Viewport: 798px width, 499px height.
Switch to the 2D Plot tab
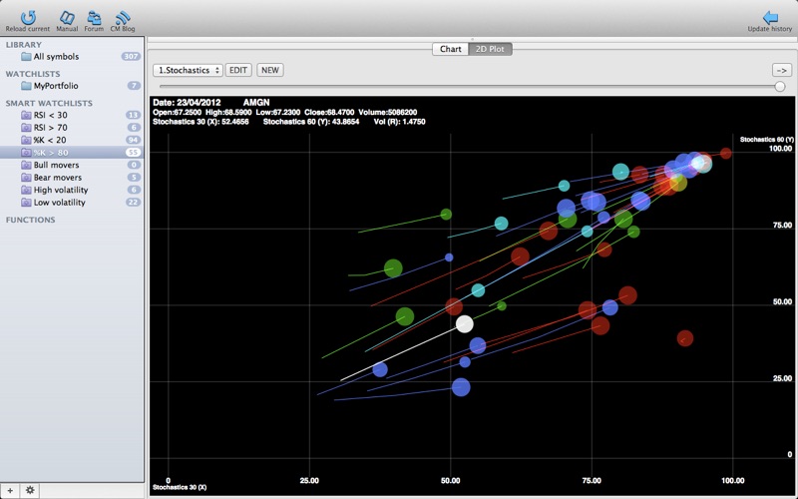[490, 49]
